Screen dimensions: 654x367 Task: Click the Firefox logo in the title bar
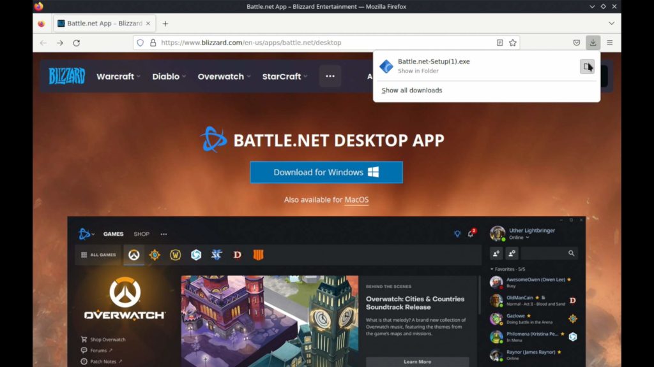pyautogui.click(x=39, y=6)
